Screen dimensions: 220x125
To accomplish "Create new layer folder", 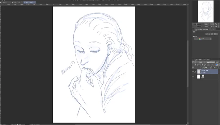I will (206, 67).
